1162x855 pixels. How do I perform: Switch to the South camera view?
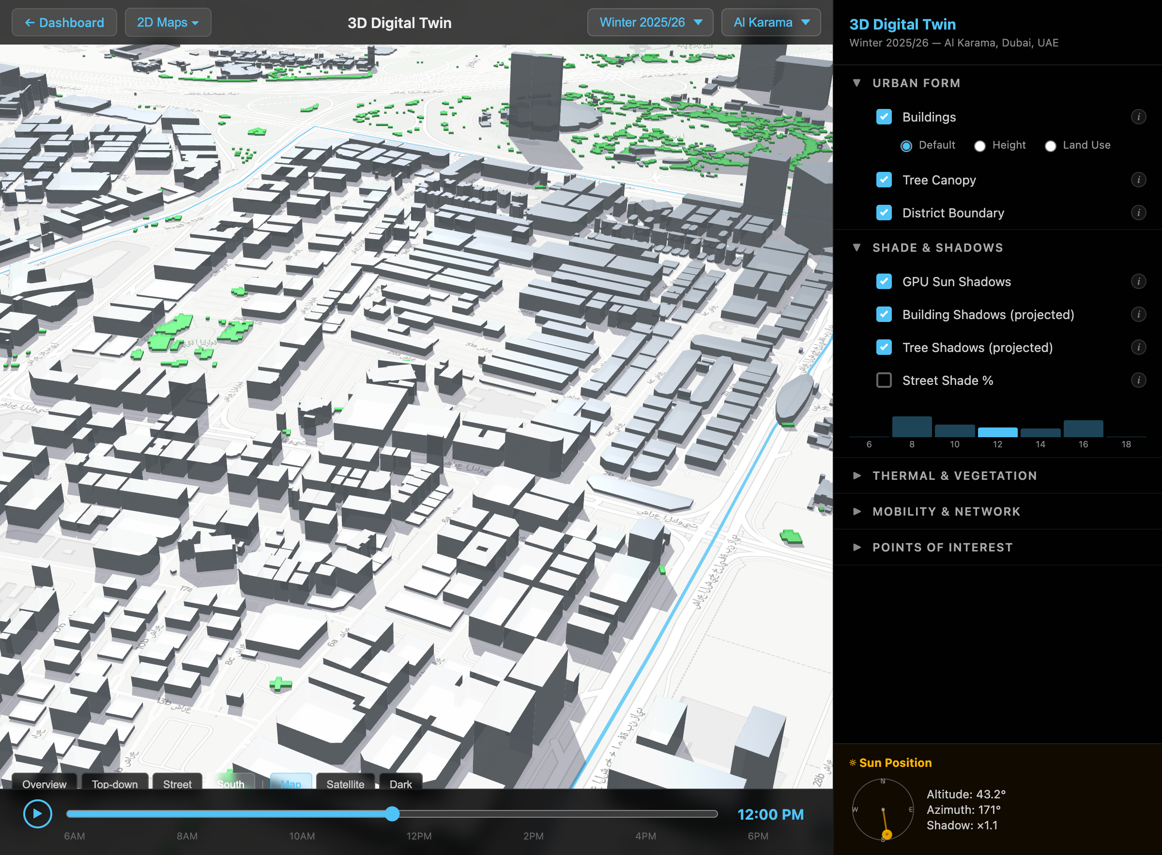(x=231, y=782)
